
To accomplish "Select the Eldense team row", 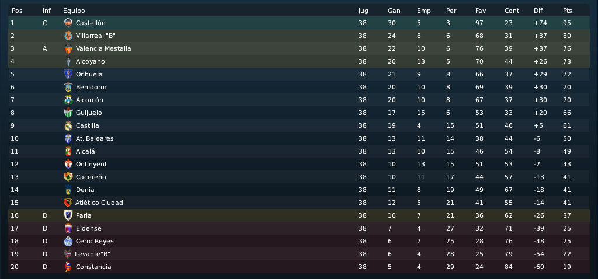I will pyautogui.click(x=298, y=228).
